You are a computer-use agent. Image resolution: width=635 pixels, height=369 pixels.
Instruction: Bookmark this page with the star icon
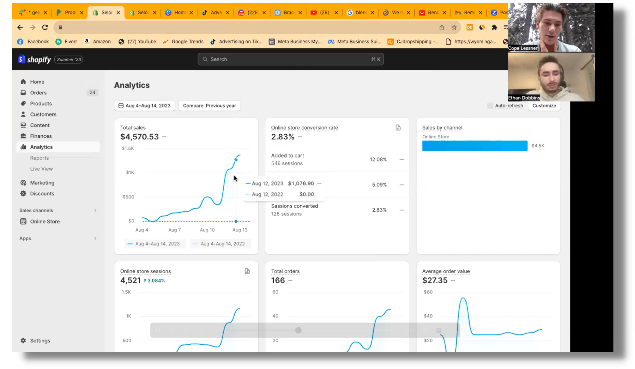(454, 27)
